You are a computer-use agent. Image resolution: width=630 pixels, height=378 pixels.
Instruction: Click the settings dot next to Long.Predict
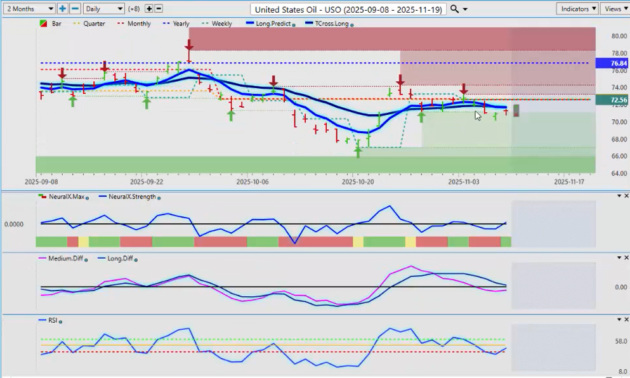294,24
